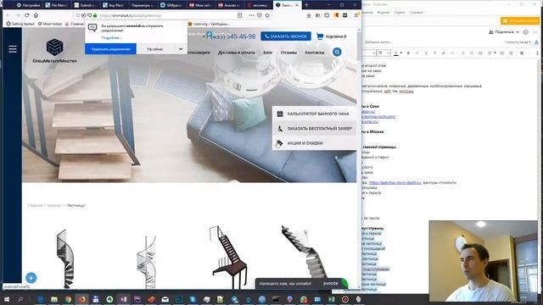Open the Отзывы site menu item

click(x=288, y=53)
